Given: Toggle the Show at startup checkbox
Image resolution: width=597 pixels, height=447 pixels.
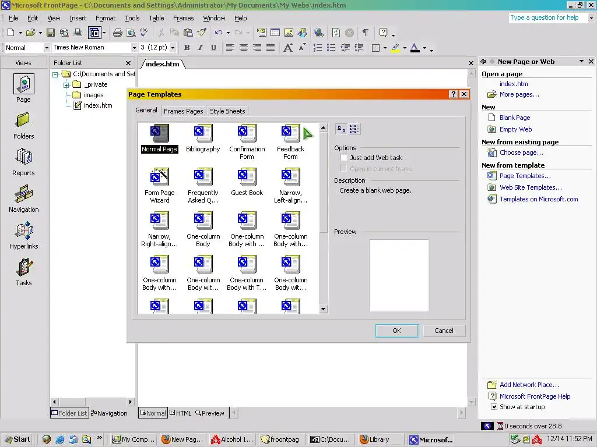Looking at the screenshot, I should (494, 407).
